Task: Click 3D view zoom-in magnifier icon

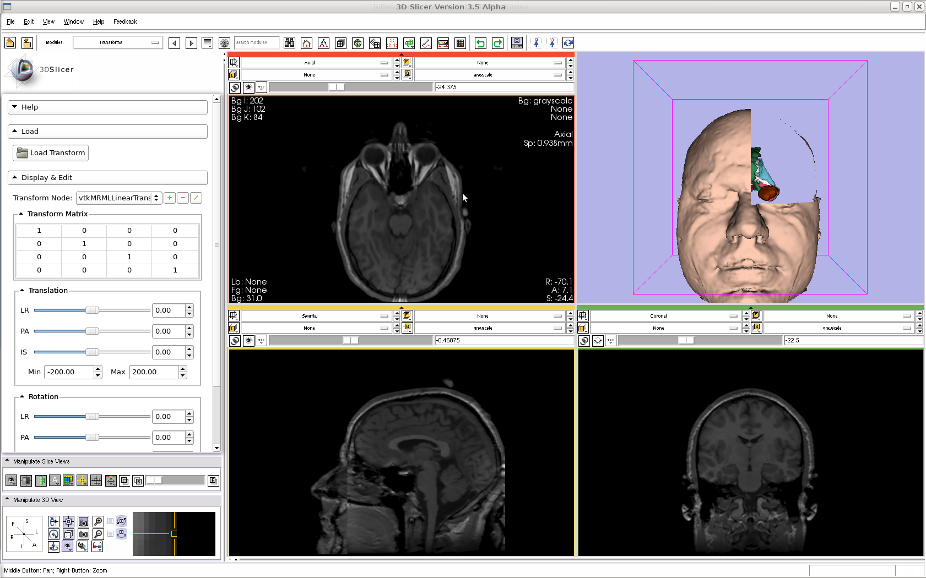Action: [x=98, y=521]
